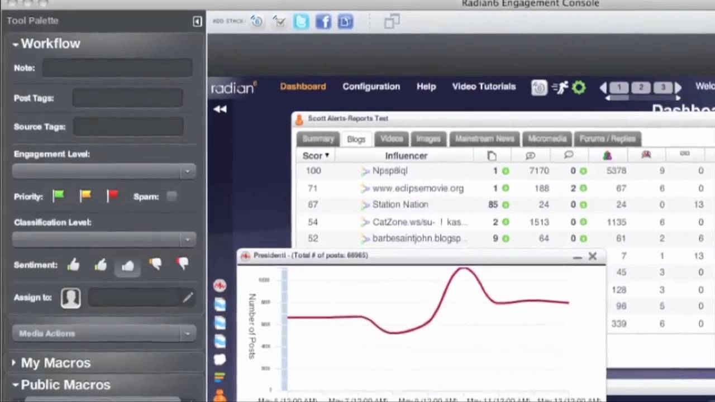The height and width of the screenshot is (402, 715).
Task: Add the checklist workflow stack
Action: coord(279,22)
